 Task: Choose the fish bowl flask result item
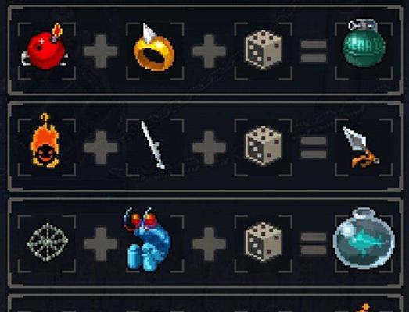coord(364,239)
